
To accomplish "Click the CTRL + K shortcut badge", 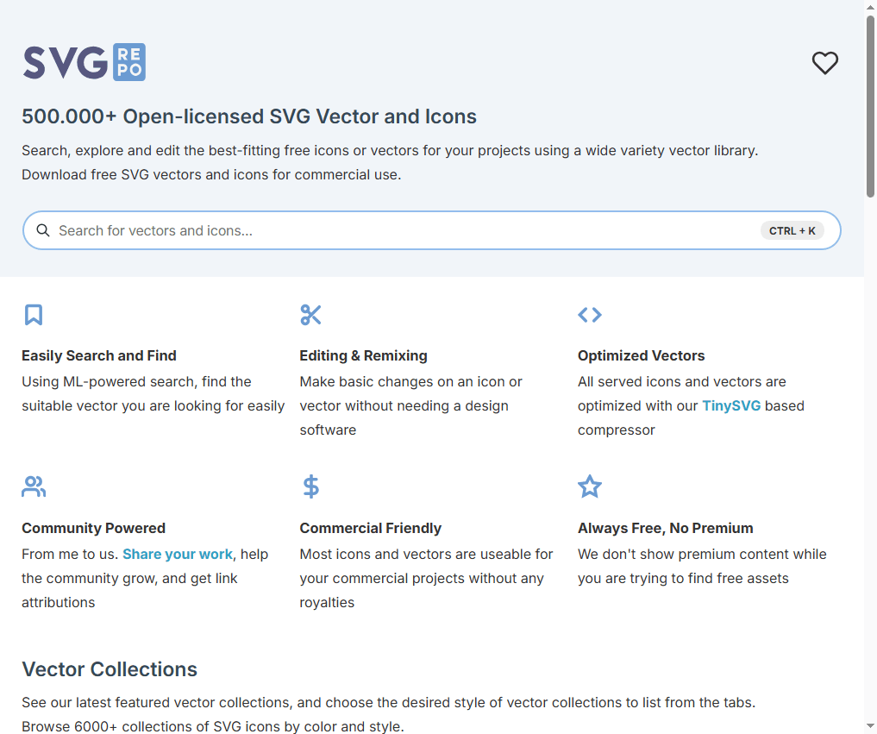I will point(792,230).
